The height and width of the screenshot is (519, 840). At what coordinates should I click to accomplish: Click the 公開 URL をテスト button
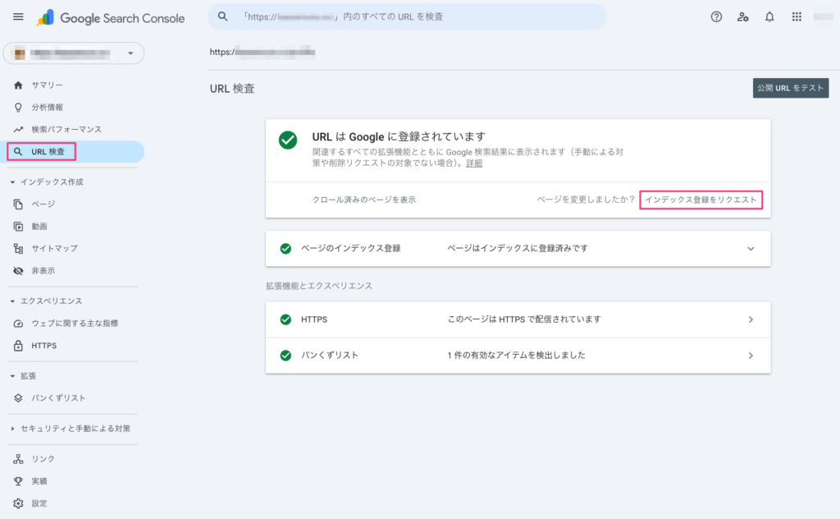coord(790,88)
